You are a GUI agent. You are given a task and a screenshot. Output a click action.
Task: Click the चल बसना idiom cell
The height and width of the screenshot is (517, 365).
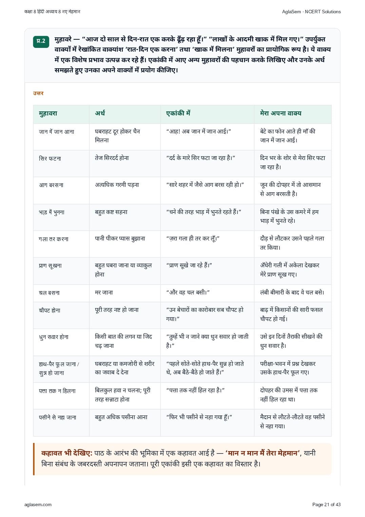(x=61, y=293)
